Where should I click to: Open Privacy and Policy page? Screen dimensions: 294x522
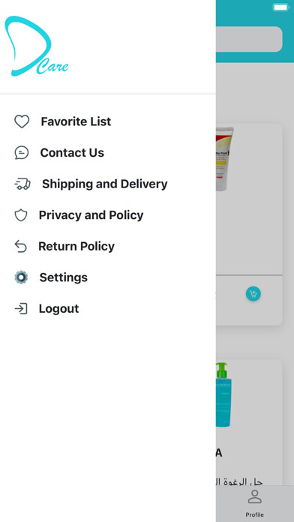91,215
